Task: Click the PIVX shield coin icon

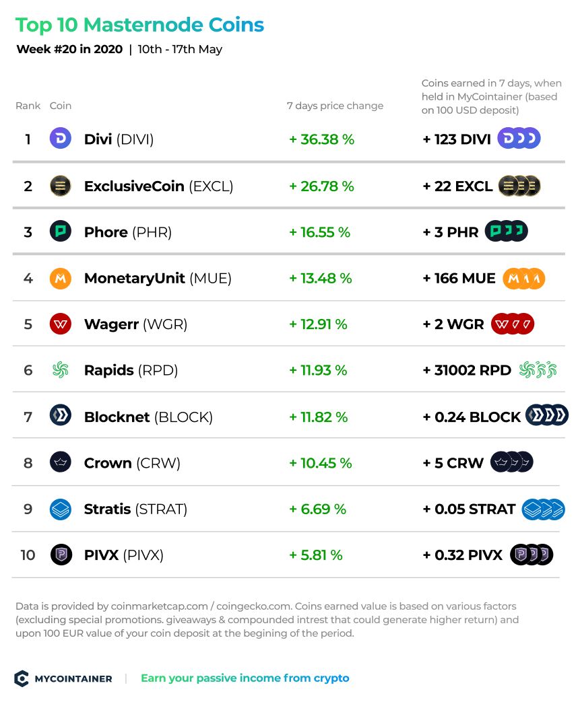Action: click(x=61, y=555)
